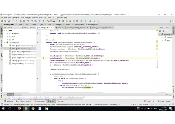The image size is (175, 124).
Task: Click the Open folder toolbar icon
Action: point(2,21)
